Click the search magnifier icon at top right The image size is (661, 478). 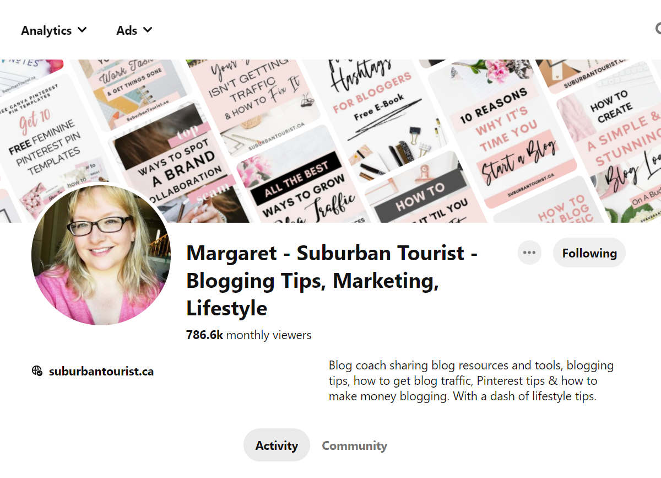tap(658, 29)
